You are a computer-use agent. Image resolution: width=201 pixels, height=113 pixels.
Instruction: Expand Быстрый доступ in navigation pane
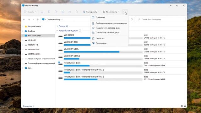point(23,26)
